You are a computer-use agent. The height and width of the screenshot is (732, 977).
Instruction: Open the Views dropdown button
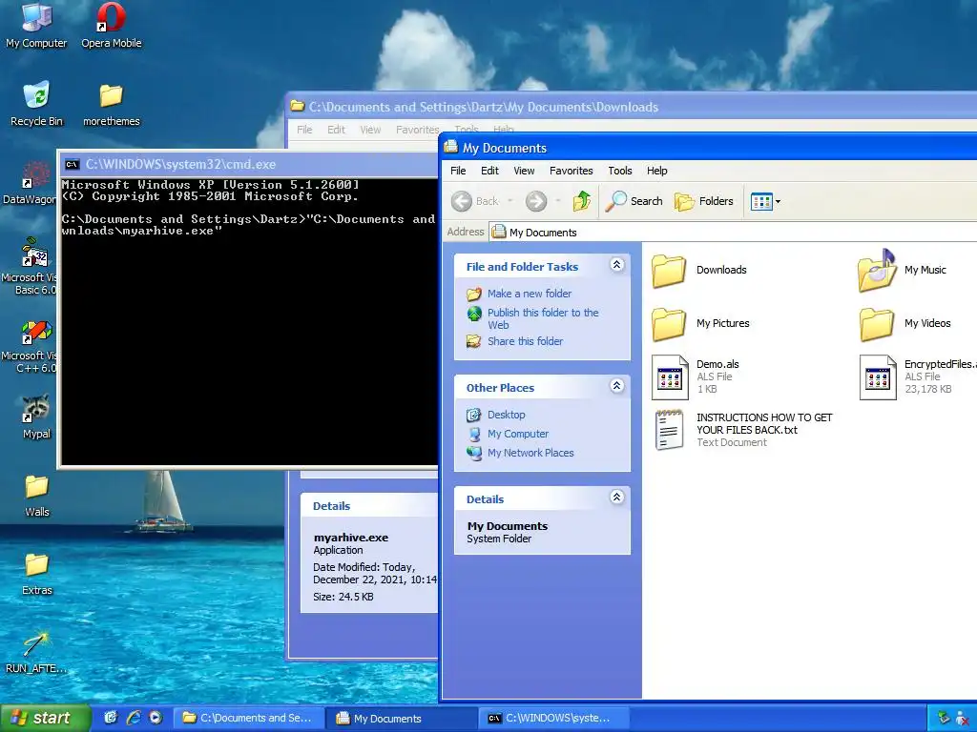pyautogui.click(x=765, y=201)
